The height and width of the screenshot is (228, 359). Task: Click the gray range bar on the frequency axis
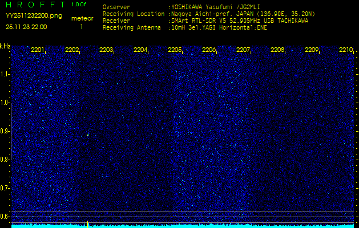click(11, 132)
